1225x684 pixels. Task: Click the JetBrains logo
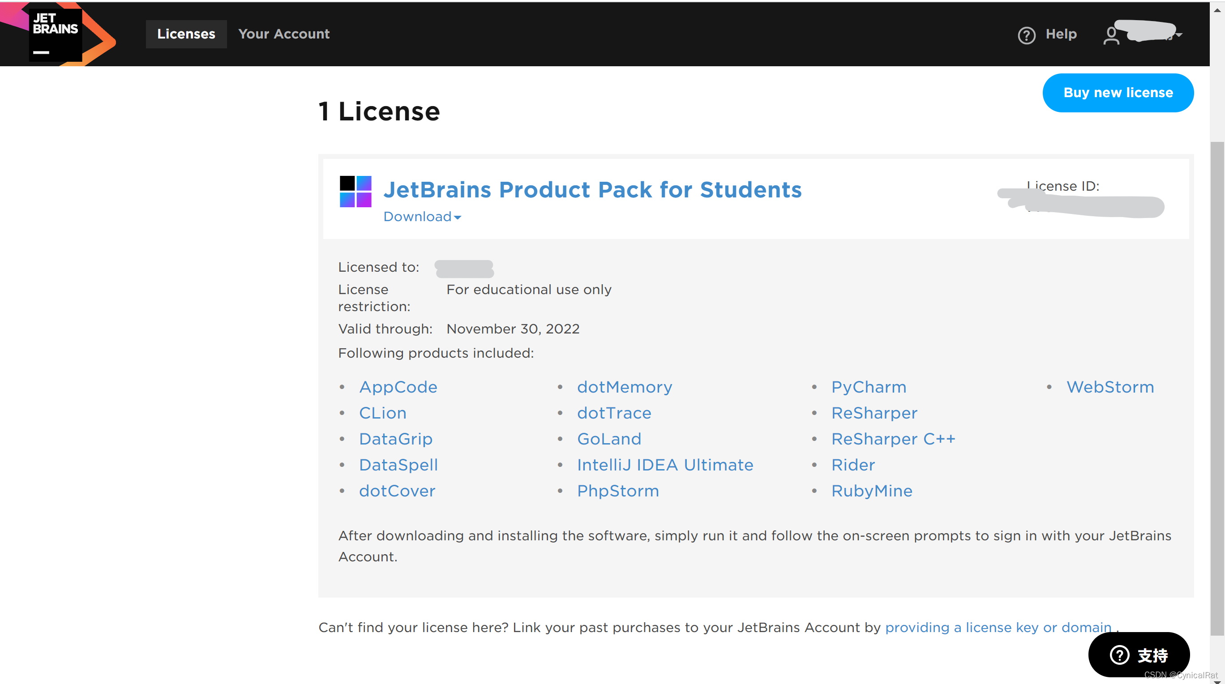[x=58, y=34]
